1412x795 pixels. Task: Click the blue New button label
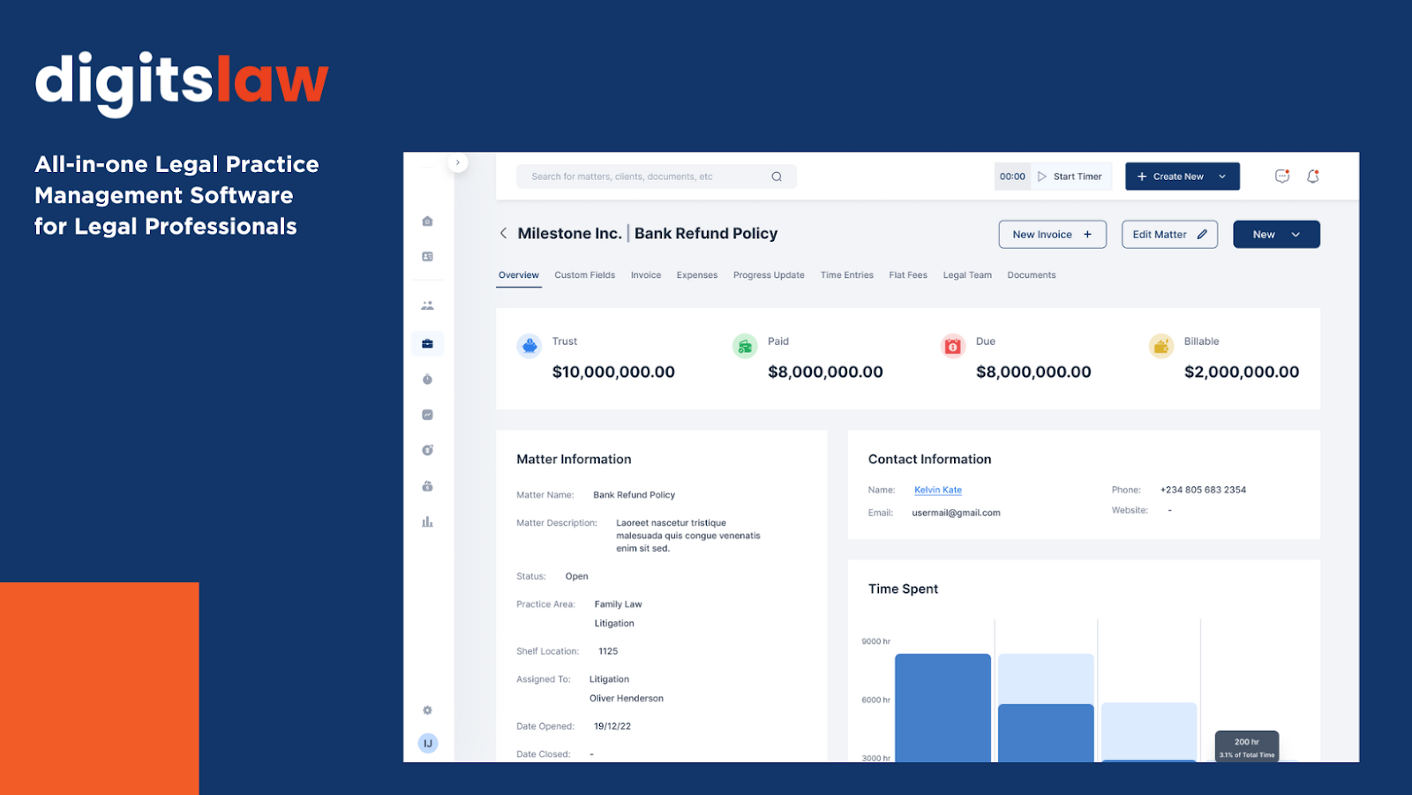tap(1264, 235)
